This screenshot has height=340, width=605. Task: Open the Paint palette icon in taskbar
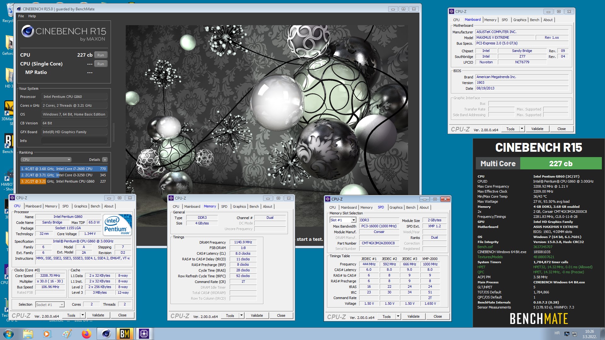coord(66,334)
